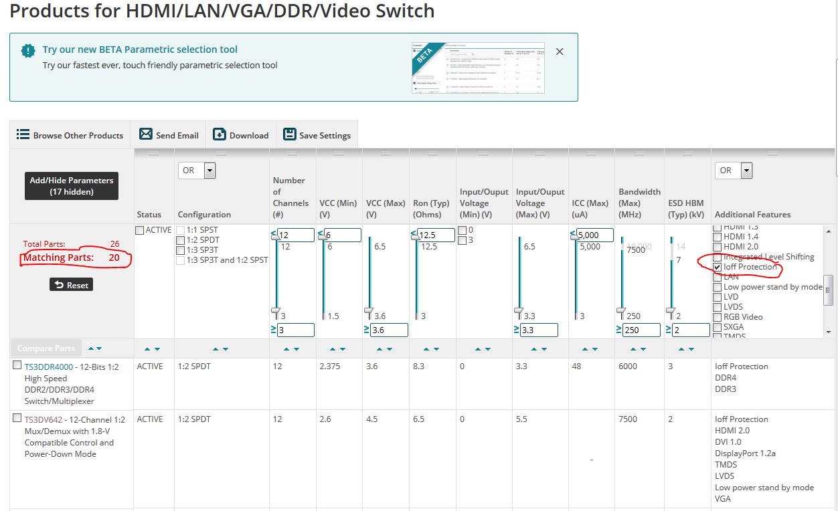Click the Send Email envelope icon
This screenshot has height=511, width=838.
point(146,134)
